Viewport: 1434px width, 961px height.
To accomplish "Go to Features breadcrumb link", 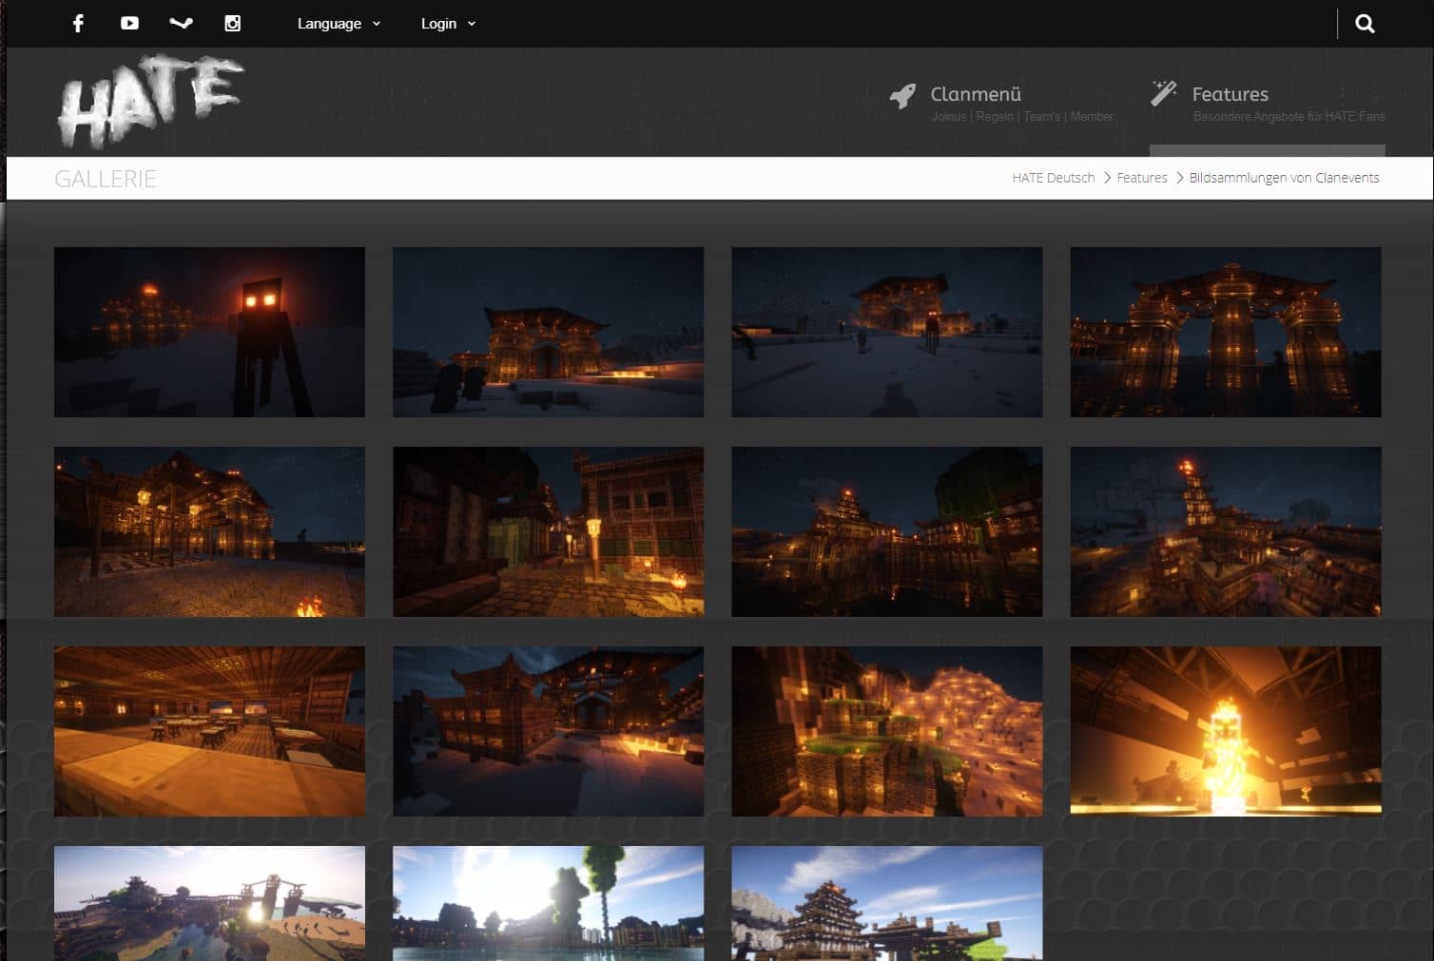I will [x=1141, y=178].
